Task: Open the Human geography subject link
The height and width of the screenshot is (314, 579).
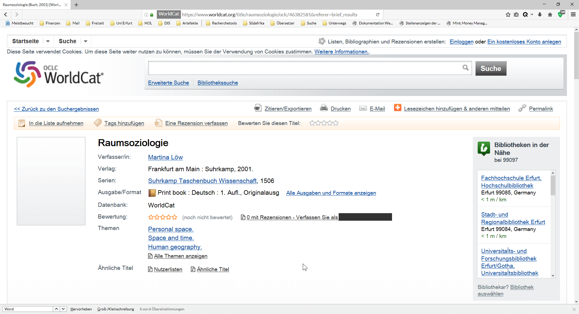Action: coord(175,247)
